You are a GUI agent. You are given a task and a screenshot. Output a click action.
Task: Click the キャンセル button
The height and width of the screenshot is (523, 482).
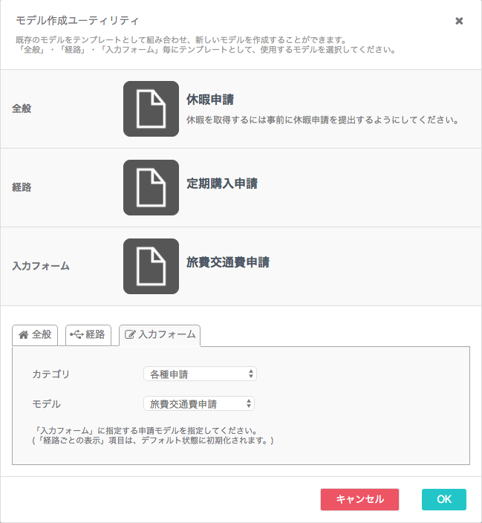coord(359,499)
